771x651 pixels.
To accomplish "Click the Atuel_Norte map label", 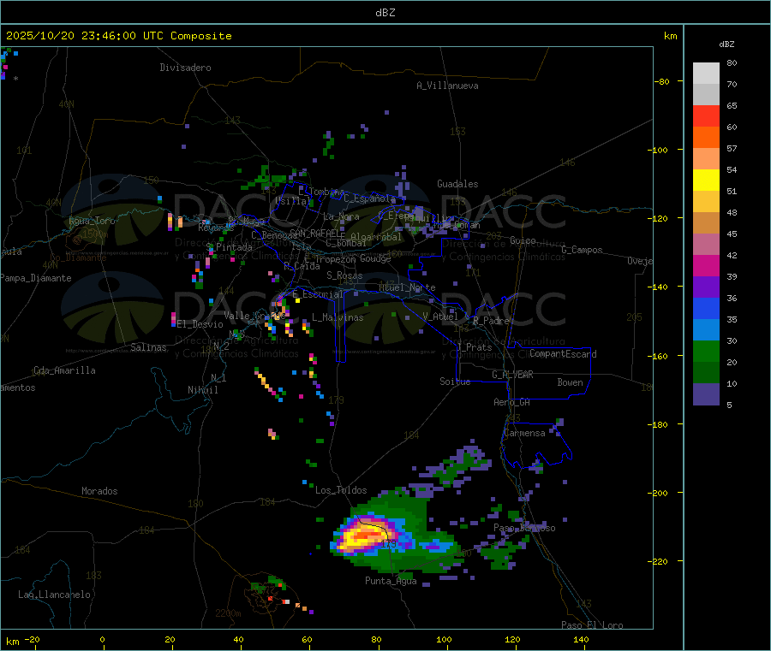I will coord(407,287).
